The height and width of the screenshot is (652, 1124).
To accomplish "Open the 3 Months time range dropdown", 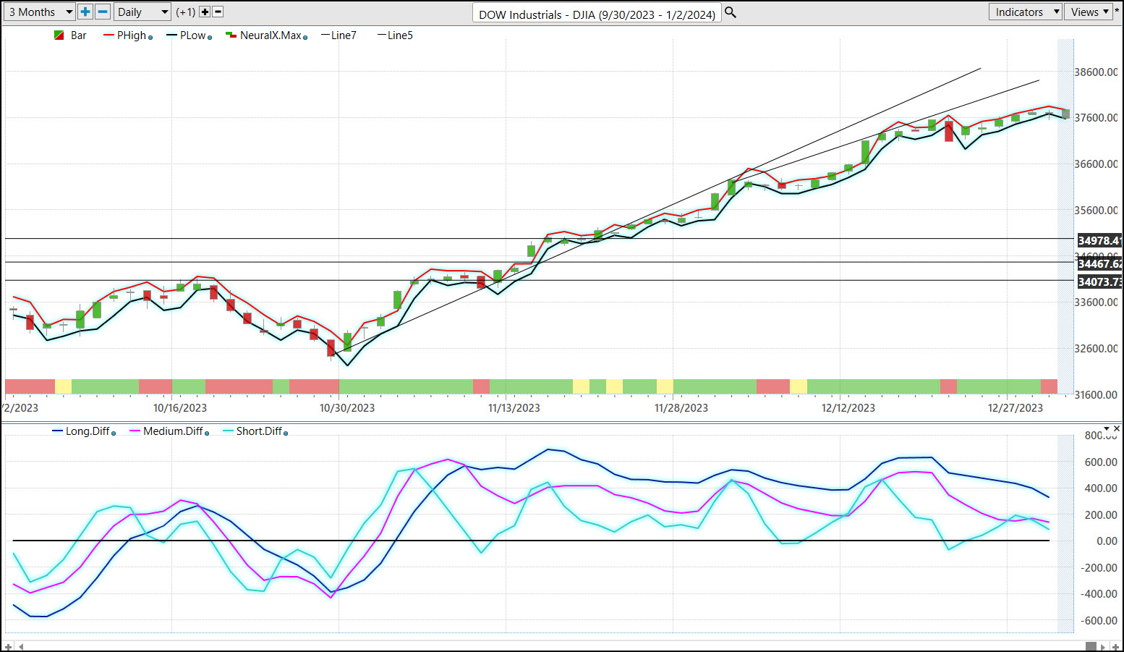I will click(39, 12).
